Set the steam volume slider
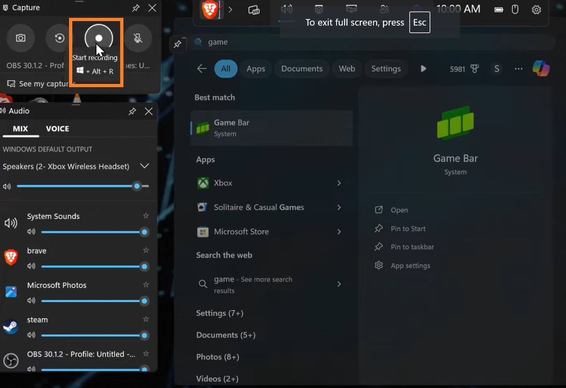Image resolution: width=566 pixels, height=388 pixels. pyautogui.click(x=95, y=336)
